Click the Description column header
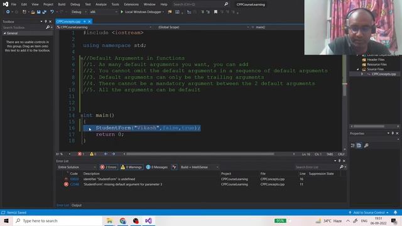The width and height of the screenshot is (402, 226). pyautogui.click(x=92, y=174)
